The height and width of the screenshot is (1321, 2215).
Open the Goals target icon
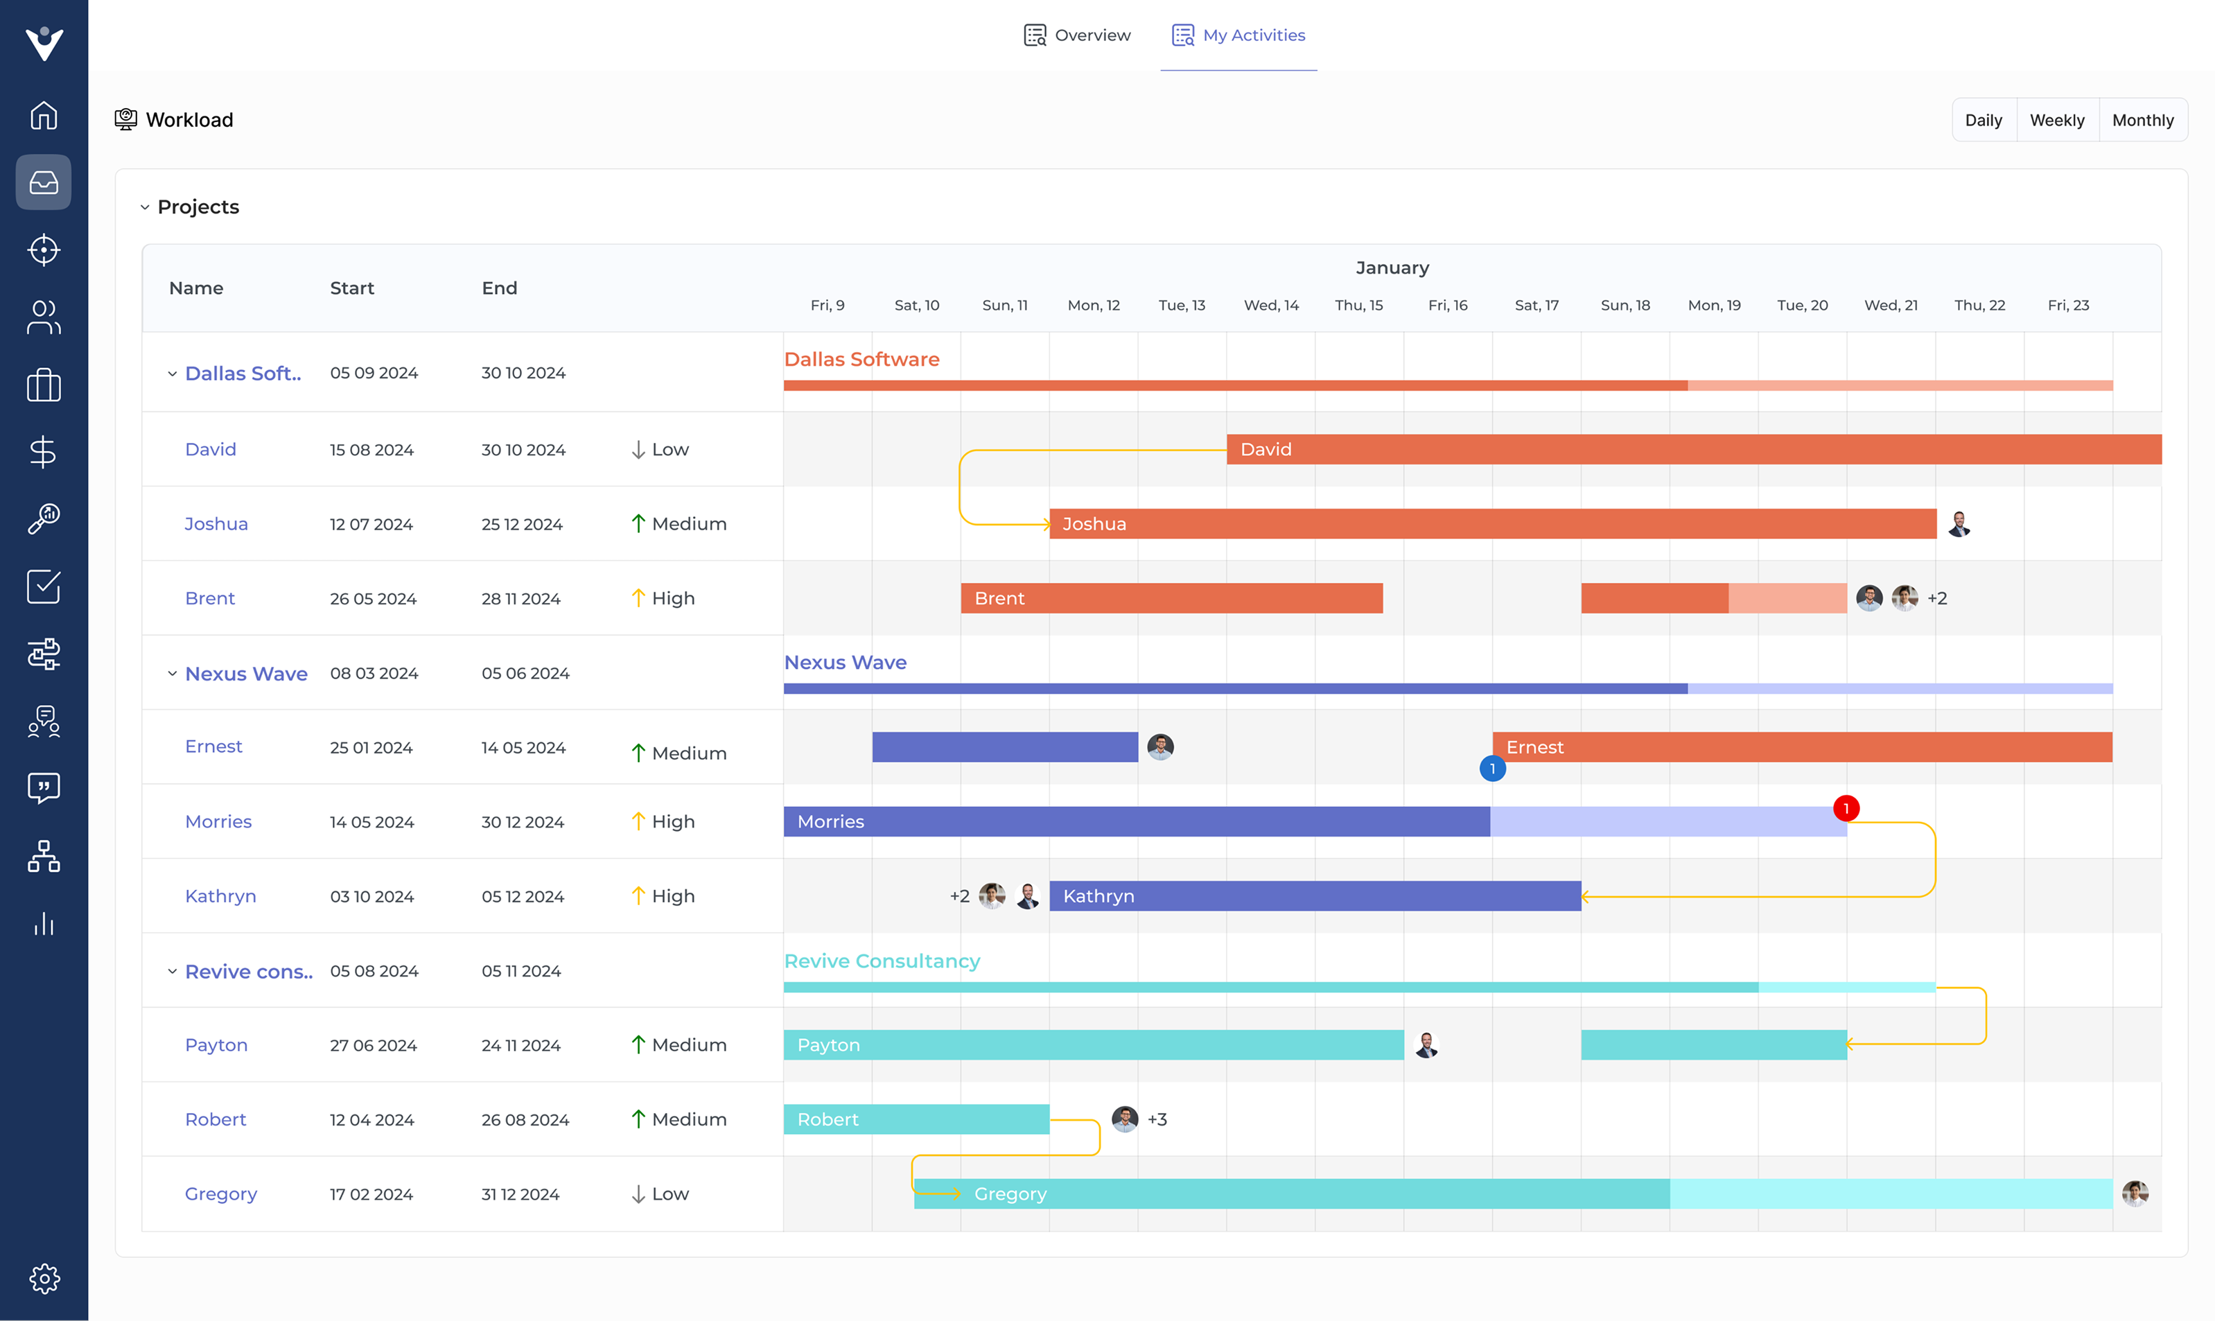(43, 250)
